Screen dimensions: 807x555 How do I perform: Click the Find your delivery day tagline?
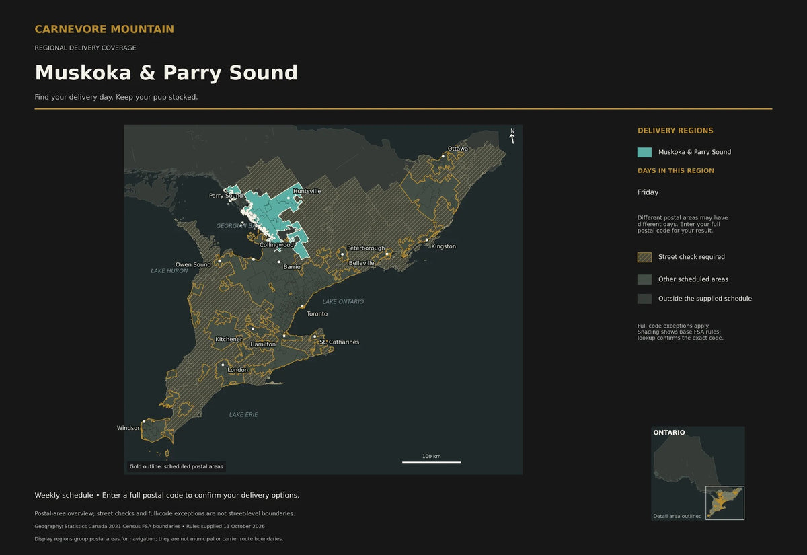click(x=116, y=97)
